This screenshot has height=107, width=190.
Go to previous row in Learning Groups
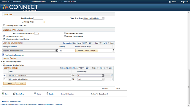coord(98,68)
